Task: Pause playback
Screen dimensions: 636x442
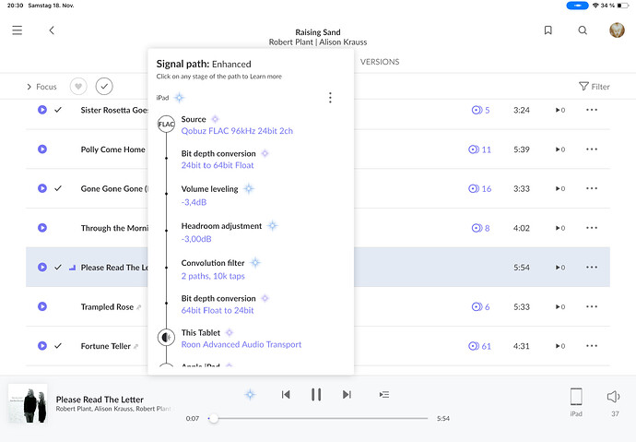Action: click(x=316, y=395)
